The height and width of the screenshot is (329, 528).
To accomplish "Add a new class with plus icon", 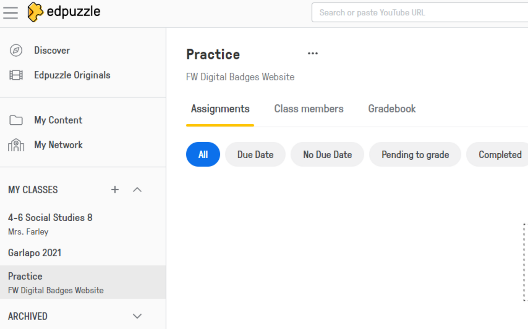I will pos(115,190).
